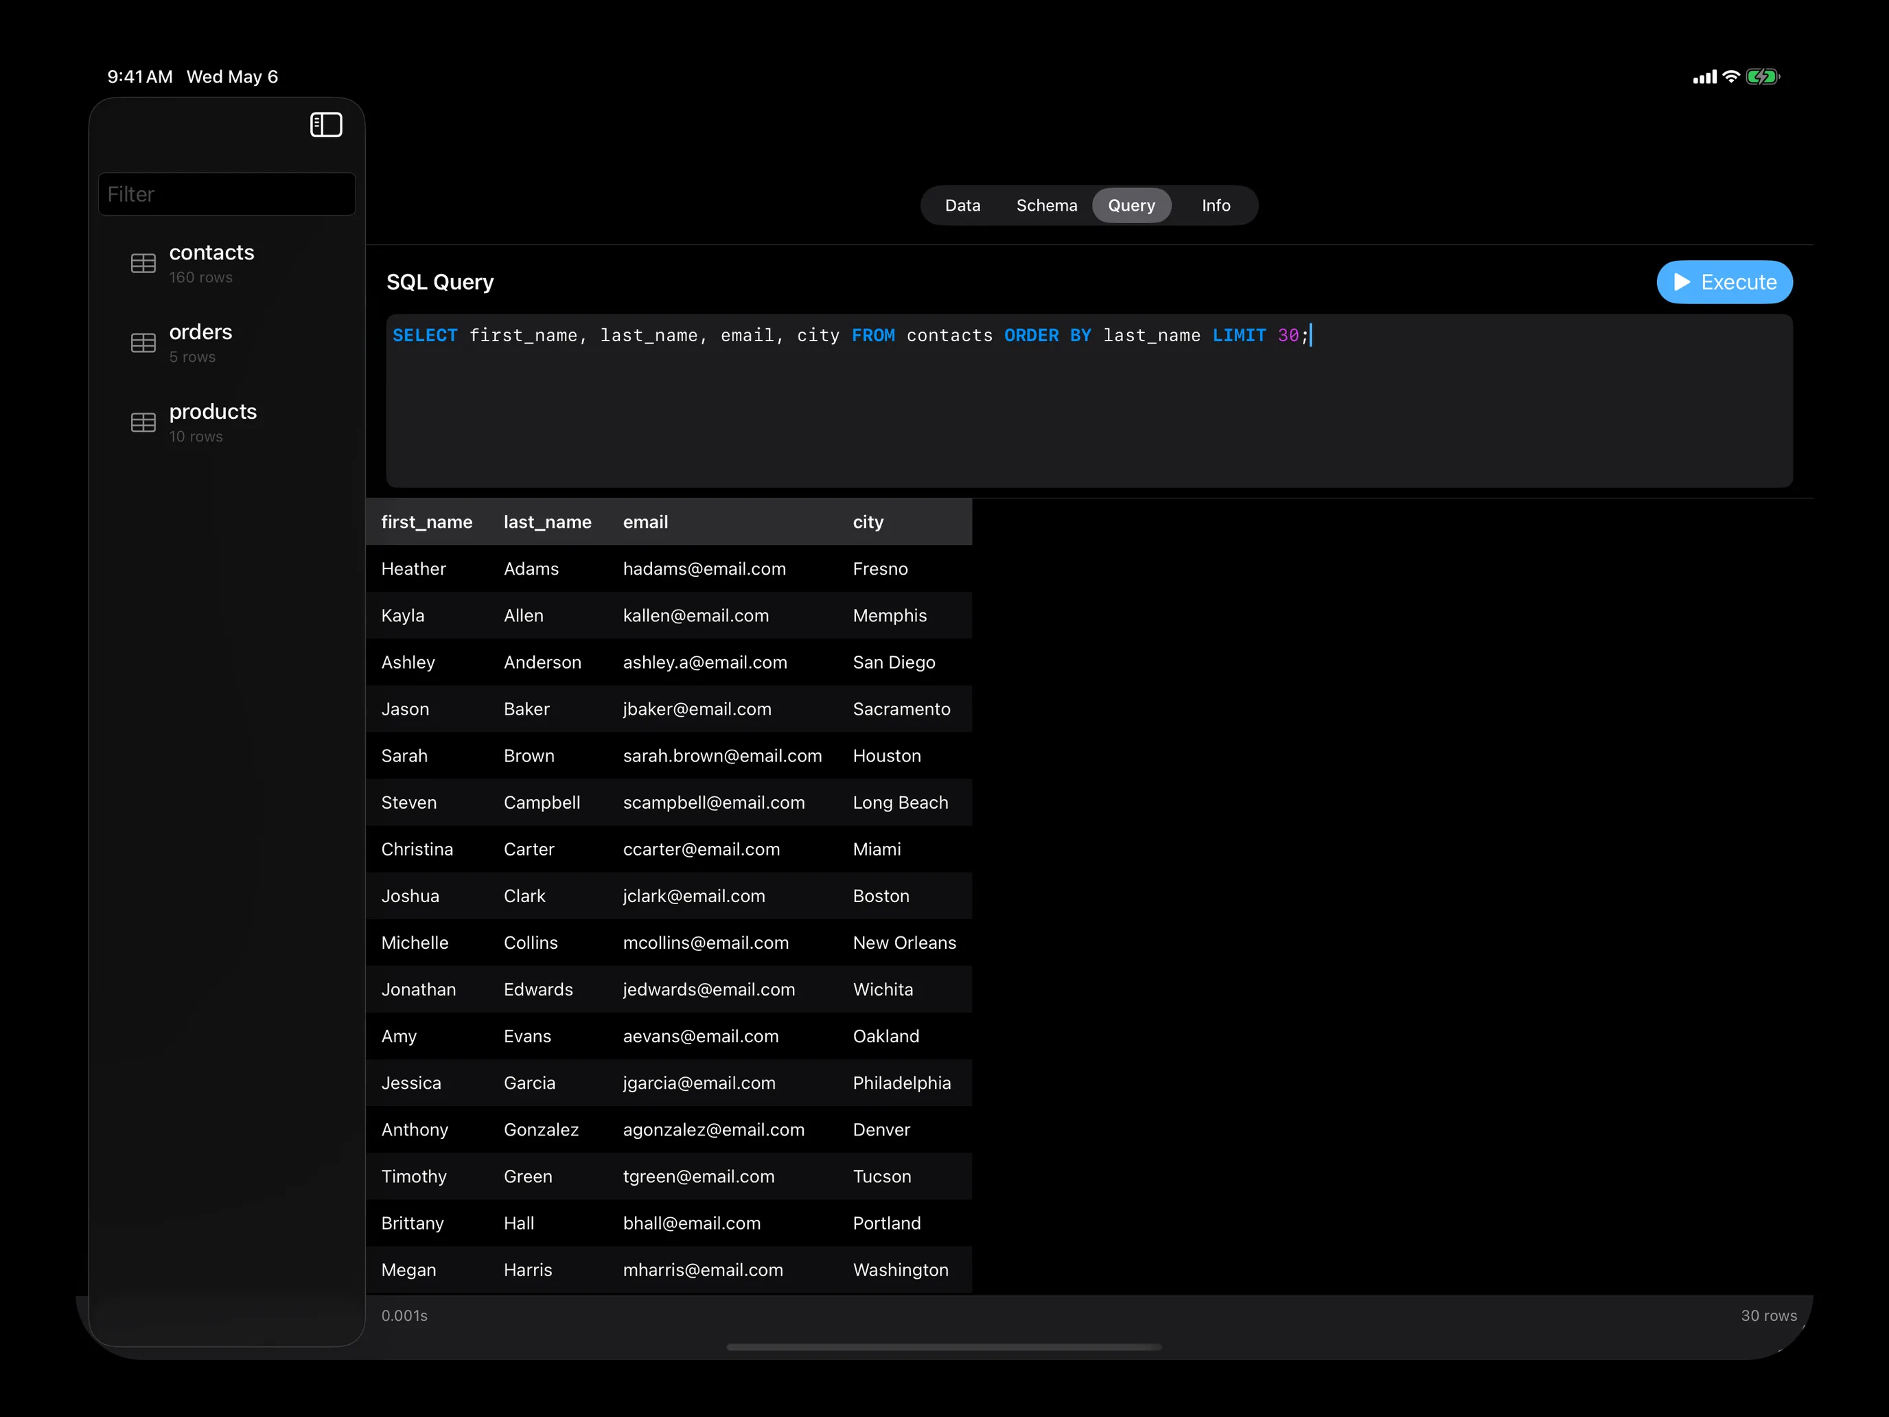Screen dimensions: 1889x1417
Task: Switch to the Schema tab
Action: [x=1046, y=205]
